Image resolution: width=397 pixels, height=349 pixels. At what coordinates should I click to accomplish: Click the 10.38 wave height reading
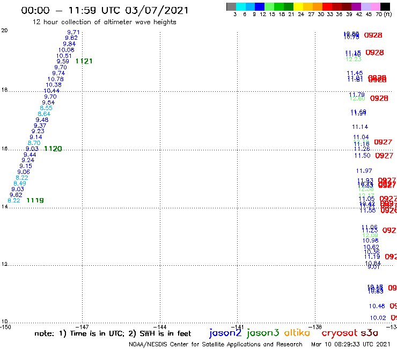[54, 85]
